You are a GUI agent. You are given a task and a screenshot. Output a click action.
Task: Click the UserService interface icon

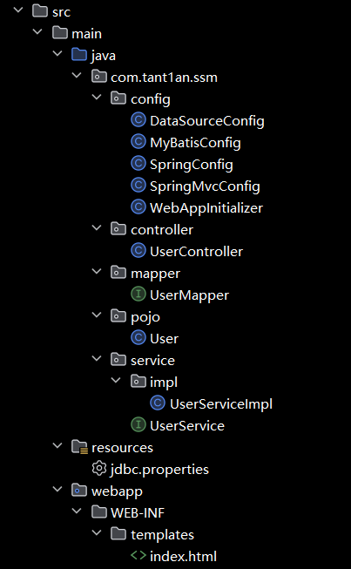[x=138, y=425]
